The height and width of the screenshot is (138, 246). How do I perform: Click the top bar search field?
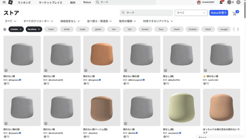[125, 2]
